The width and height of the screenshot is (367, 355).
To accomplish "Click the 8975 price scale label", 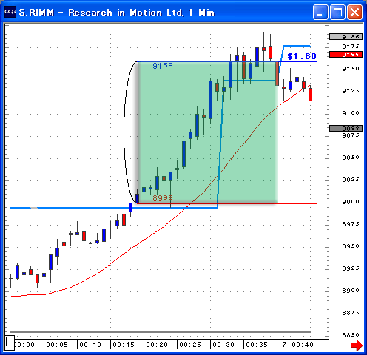I will [x=351, y=224].
